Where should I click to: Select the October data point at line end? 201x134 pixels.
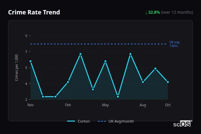coord(168,82)
